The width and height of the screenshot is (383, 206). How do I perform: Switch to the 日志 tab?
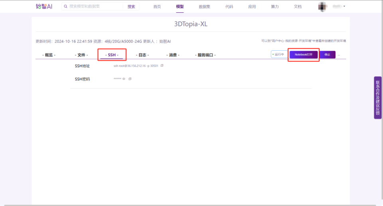coord(142,55)
